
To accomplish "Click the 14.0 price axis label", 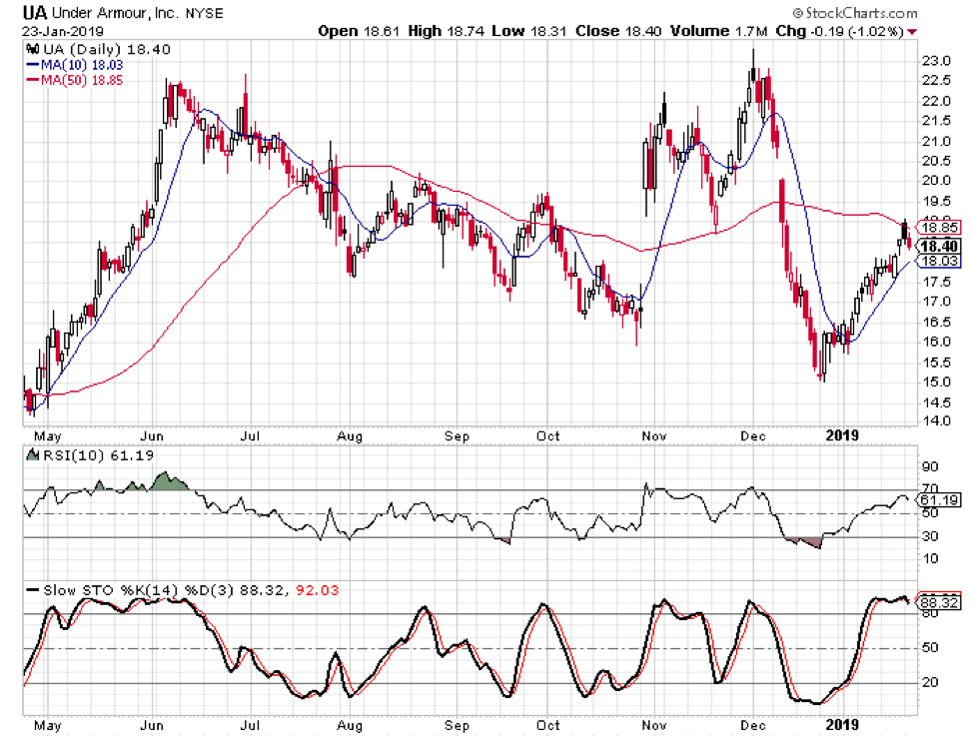I will tap(936, 421).
